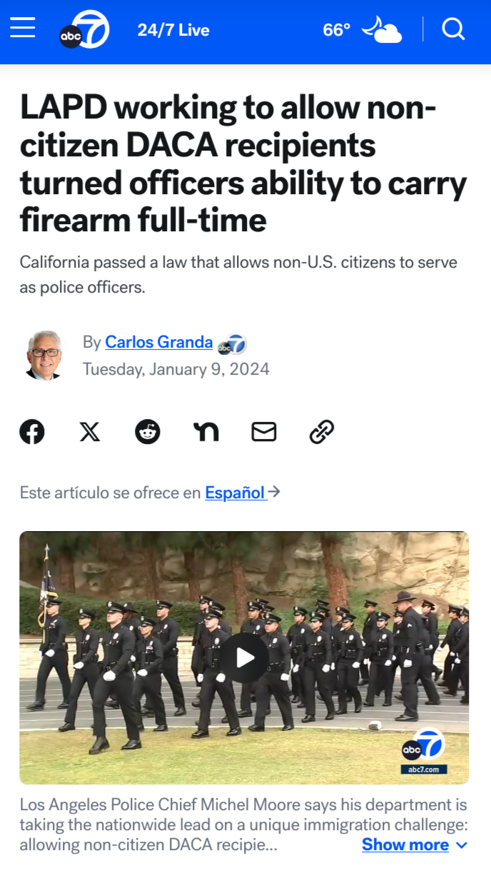Open the 24/7 Live menu item
The image size is (491, 878).
(173, 30)
